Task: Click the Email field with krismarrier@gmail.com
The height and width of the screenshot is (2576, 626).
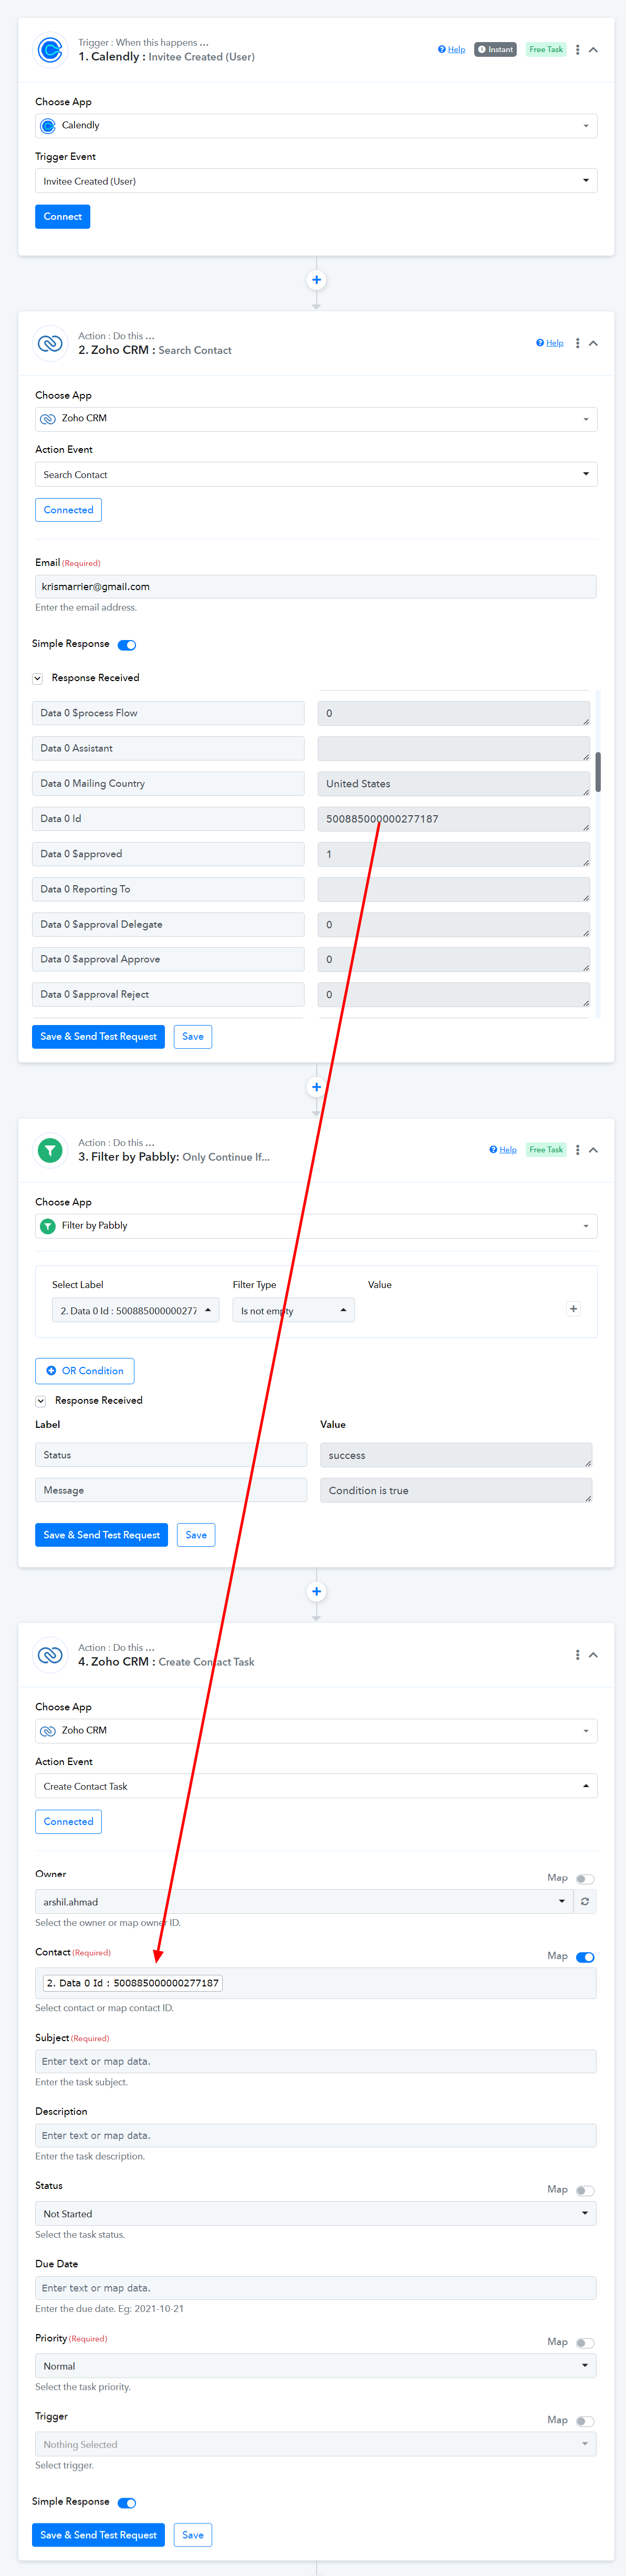Action: pos(316,587)
